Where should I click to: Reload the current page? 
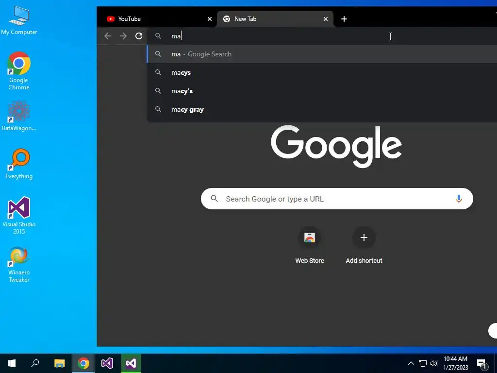pyautogui.click(x=139, y=36)
